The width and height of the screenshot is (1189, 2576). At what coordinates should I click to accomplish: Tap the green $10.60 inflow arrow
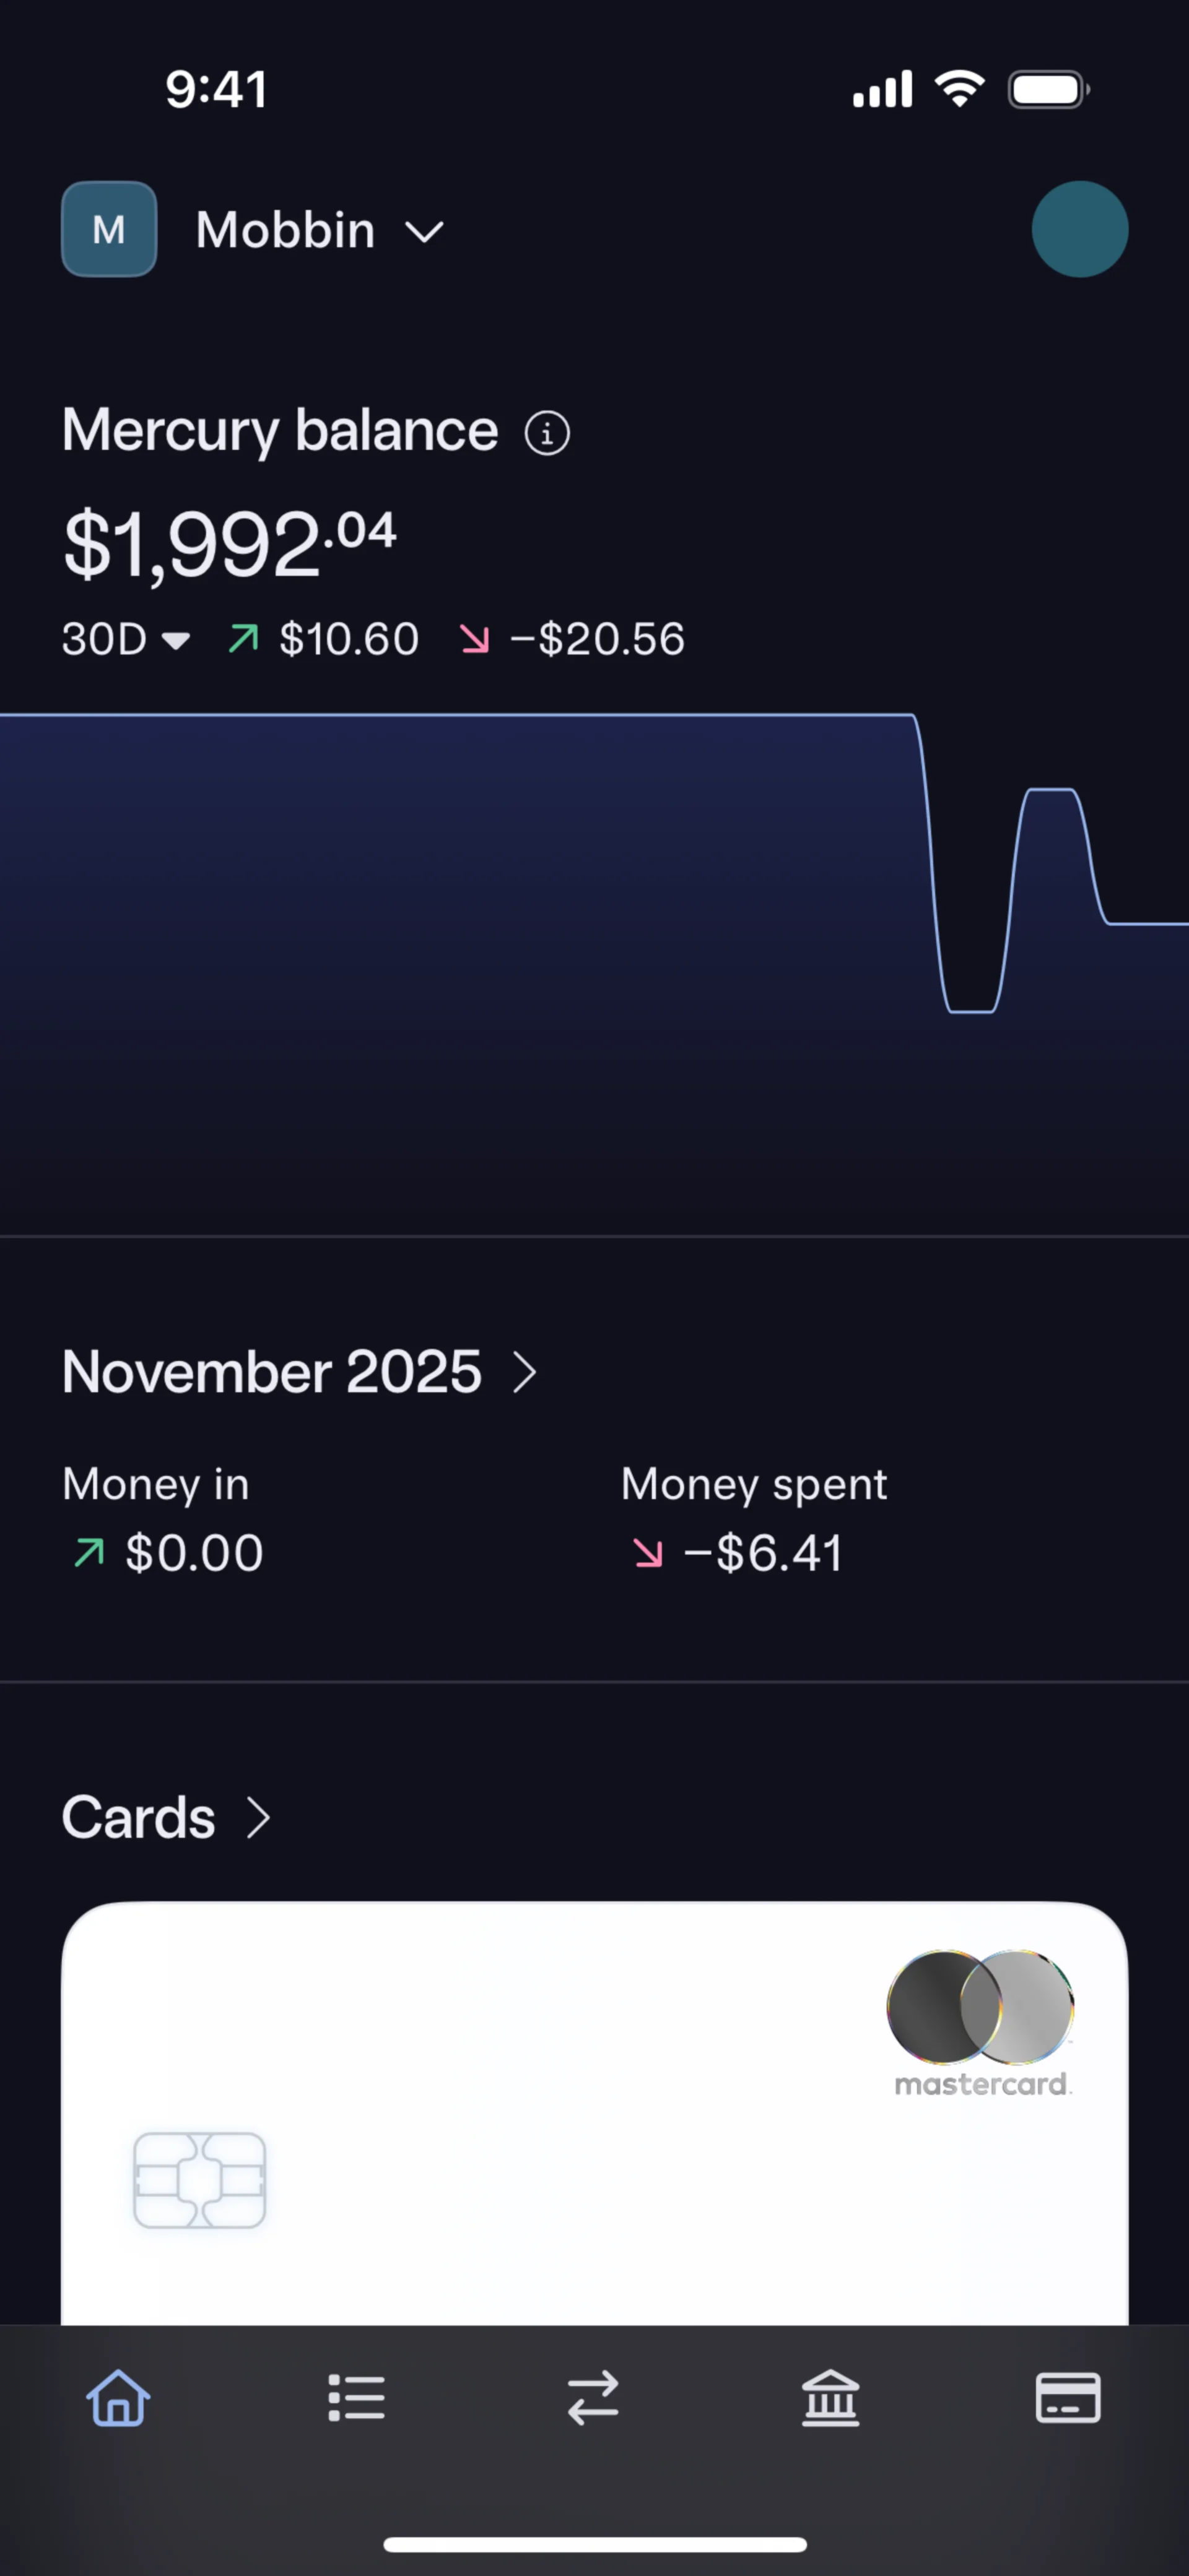[243, 638]
